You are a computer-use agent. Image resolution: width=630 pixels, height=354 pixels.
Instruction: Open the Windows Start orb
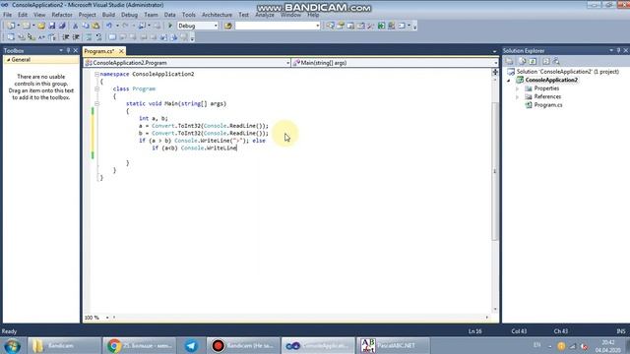click(12, 345)
